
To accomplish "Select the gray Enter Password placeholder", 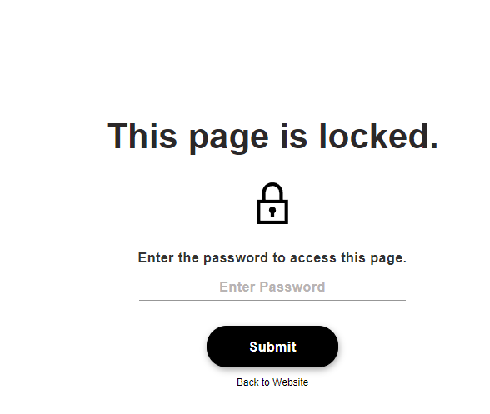I will click(272, 287).
